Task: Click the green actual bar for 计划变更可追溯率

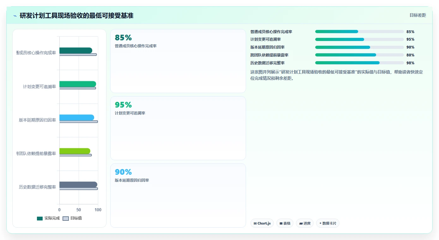Action: 78,84
